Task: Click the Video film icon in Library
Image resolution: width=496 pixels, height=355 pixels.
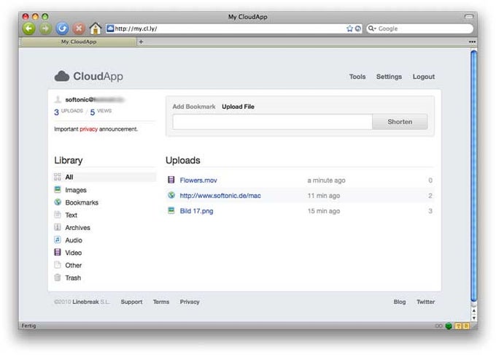Action: click(57, 253)
